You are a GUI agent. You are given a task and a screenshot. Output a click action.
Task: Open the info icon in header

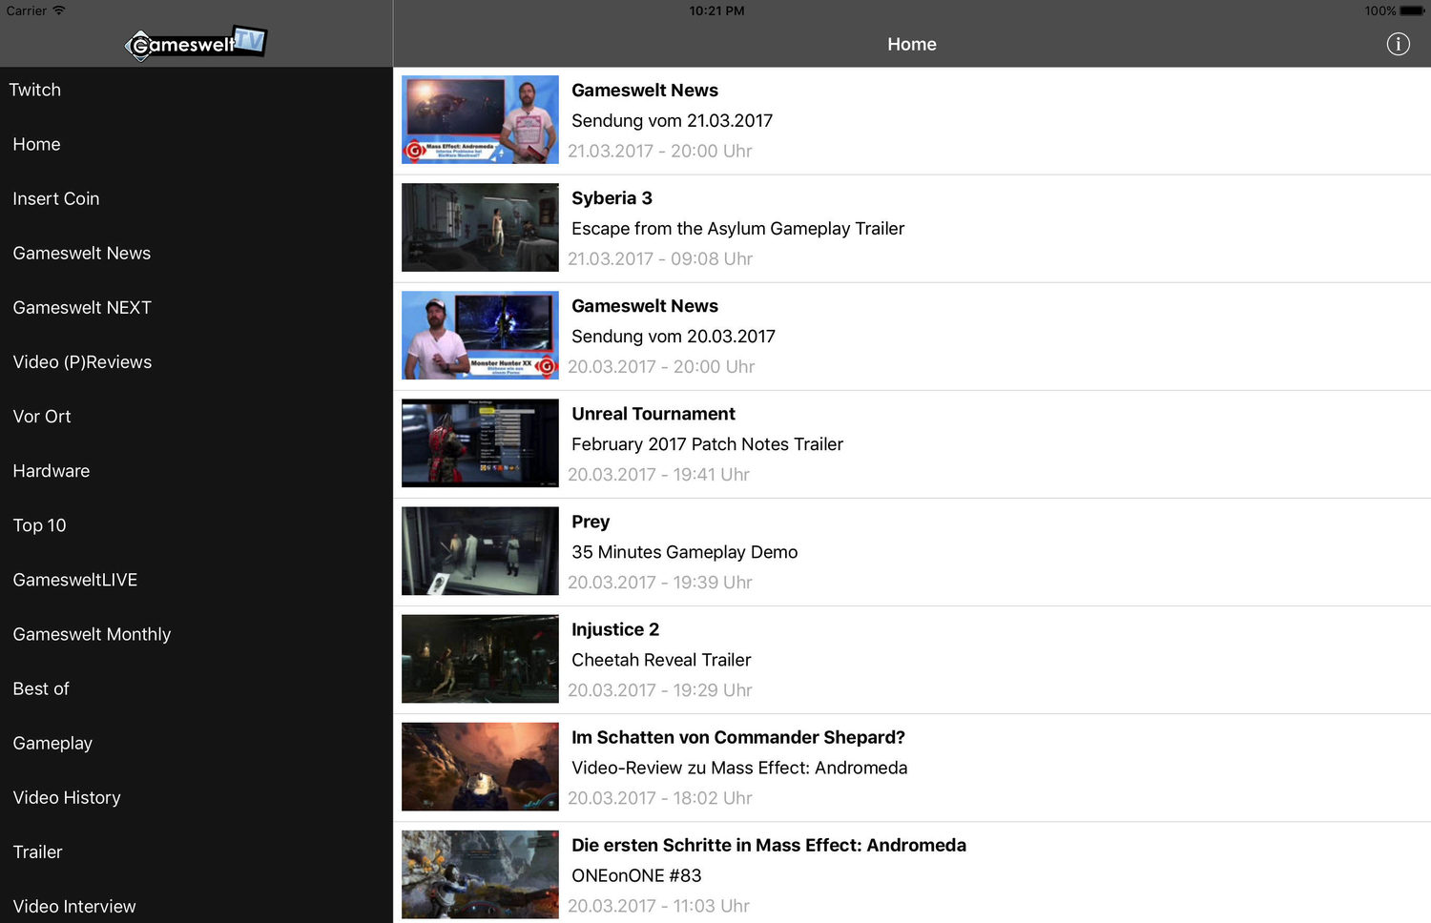pyautogui.click(x=1398, y=44)
